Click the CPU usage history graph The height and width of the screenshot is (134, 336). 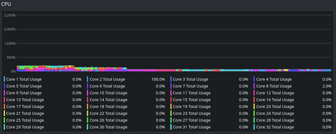(174, 43)
